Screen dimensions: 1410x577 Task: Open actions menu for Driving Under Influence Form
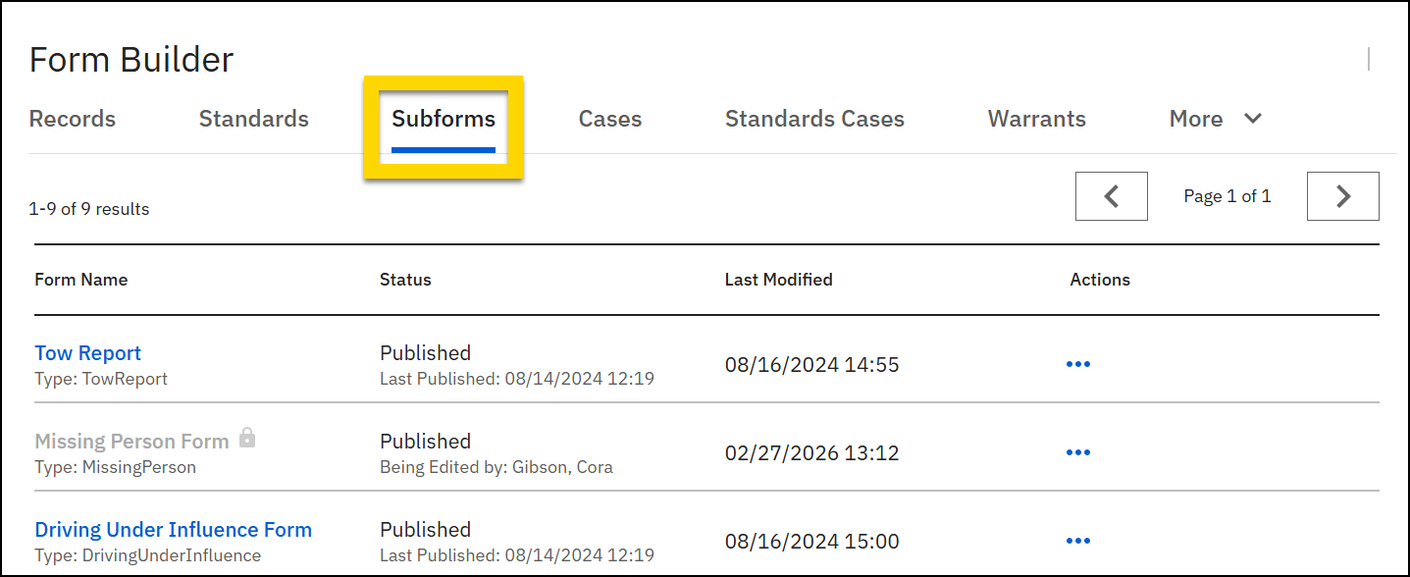click(1077, 541)
